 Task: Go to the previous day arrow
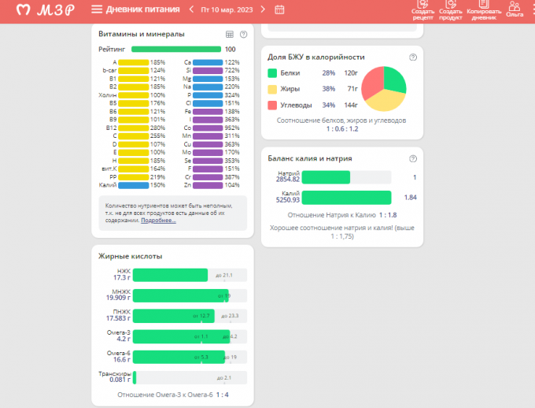[191, 9]
